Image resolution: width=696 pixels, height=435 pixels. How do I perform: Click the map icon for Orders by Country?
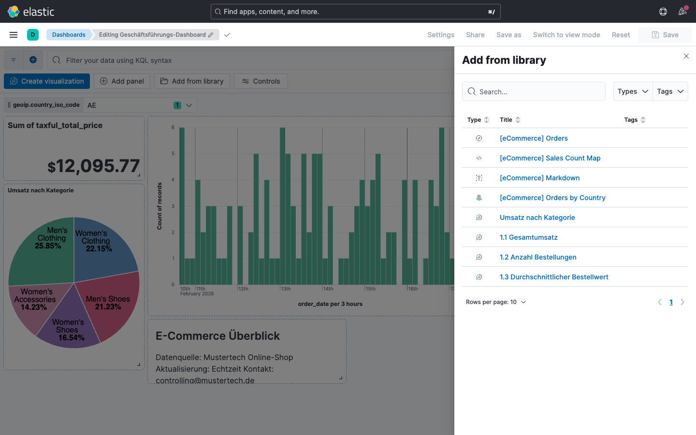478,197
